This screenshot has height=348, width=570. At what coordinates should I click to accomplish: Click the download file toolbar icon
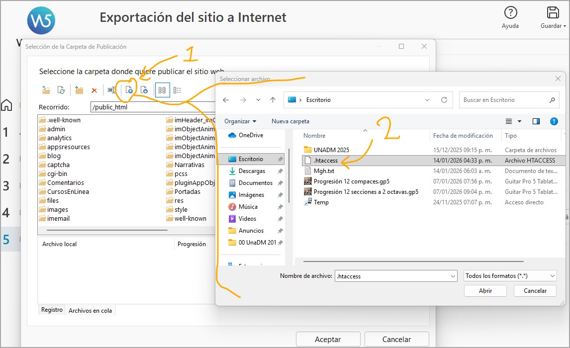tap(144, 90)
